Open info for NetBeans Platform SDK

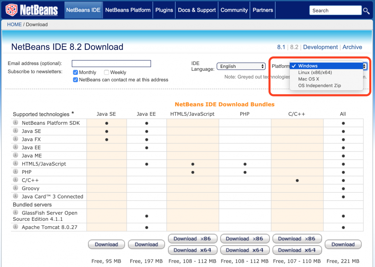coord(15,123)
